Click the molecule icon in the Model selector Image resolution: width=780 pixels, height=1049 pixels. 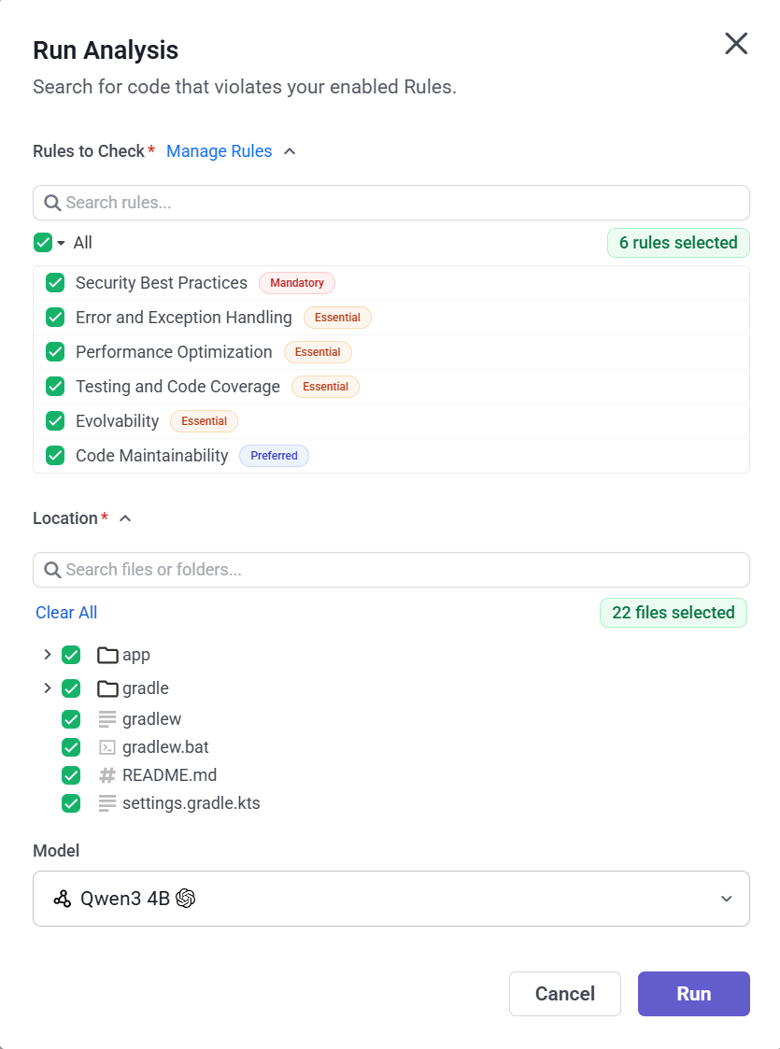point(62,898)
